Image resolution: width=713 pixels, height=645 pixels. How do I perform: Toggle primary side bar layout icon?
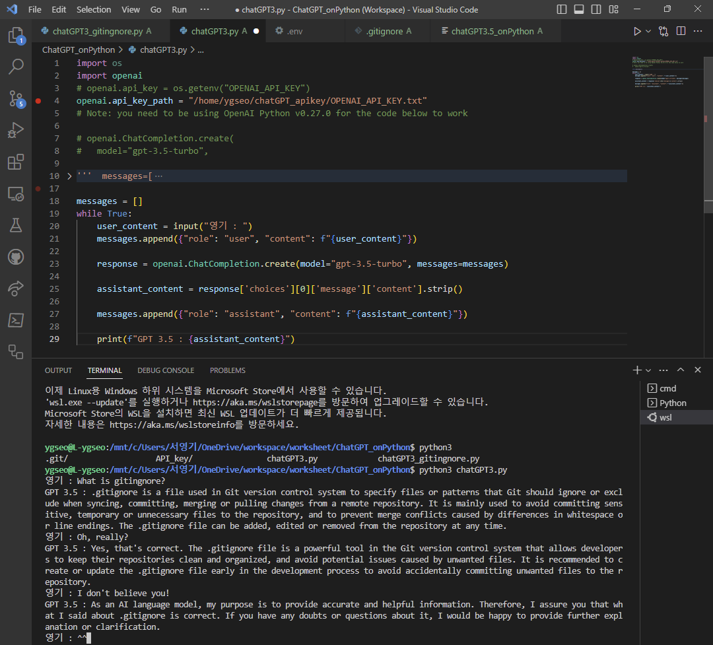(x=562, y=9)
